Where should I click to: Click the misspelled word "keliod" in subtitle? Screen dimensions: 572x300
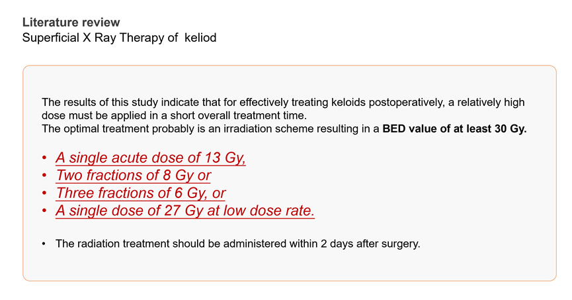(x=200, y=37)
